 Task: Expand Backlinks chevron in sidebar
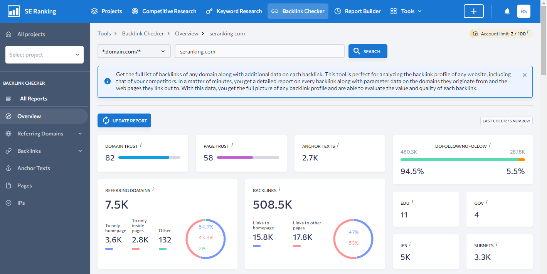[80, 151]
